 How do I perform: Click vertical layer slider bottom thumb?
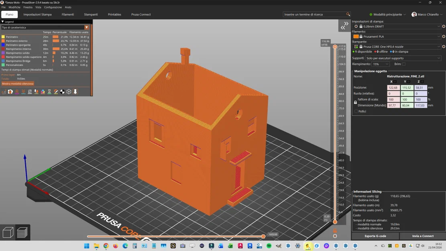point(335,222)
